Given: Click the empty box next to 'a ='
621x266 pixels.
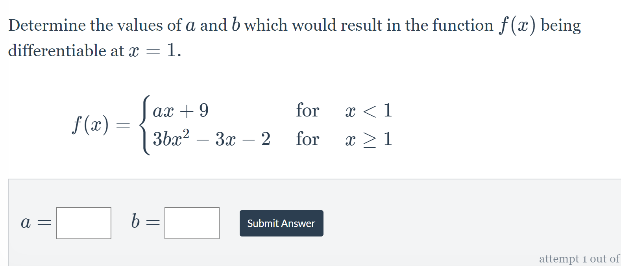Looking at the screenshot, I should pos(84,223).
